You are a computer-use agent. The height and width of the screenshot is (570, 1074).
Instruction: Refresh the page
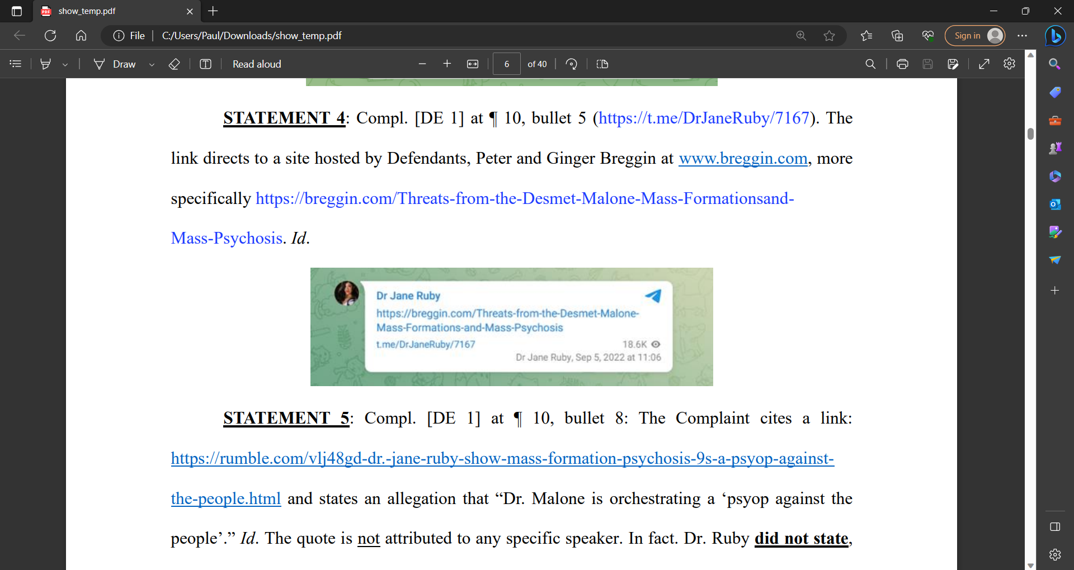click(50, 36)
